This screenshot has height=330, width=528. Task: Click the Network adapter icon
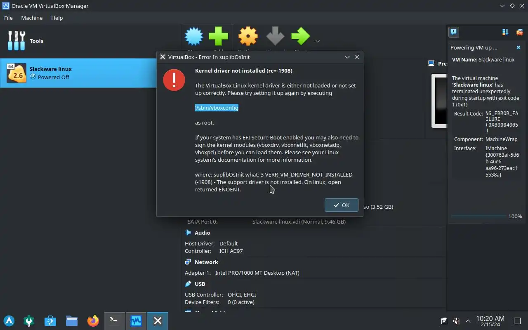point(188,262)
